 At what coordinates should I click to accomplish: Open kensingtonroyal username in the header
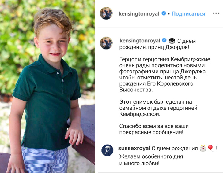pyautogui.click(x=139, y=14)
